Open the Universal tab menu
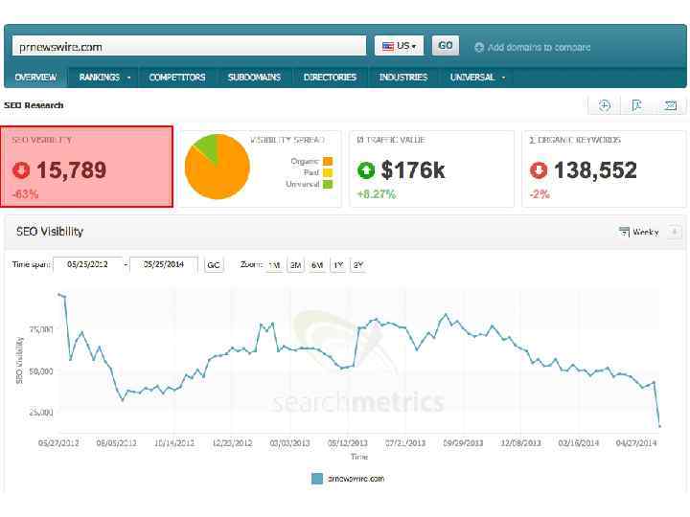Viewport: 690px width, 517px height. coord(477,78)
